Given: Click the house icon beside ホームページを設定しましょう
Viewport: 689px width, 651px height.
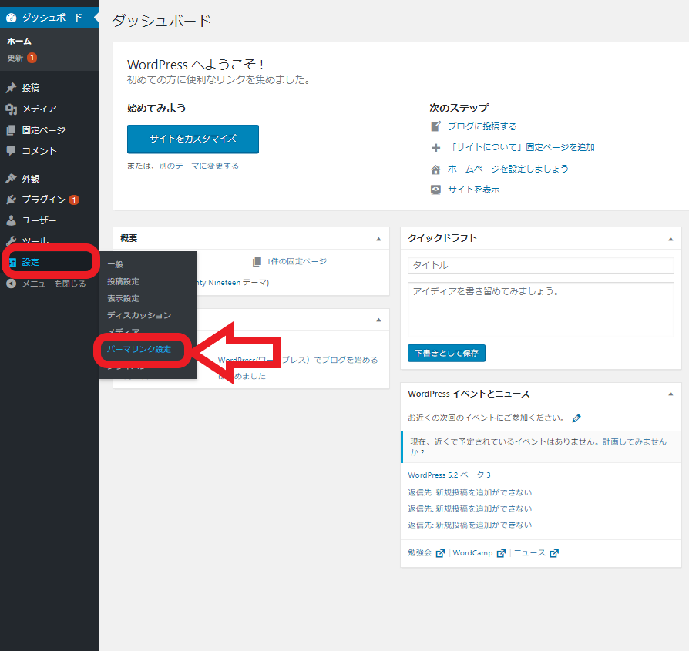Looking at the screenshot, I should pyautogui.click(x=435, y=169).
